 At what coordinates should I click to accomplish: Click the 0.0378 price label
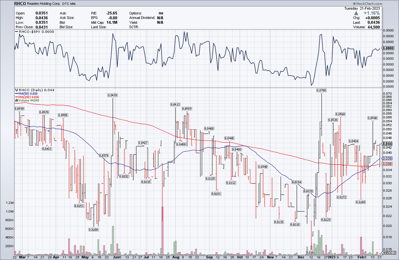click(x=104, y=155)
